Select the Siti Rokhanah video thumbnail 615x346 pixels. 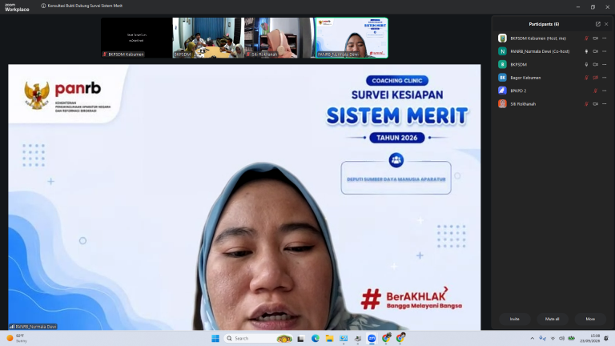(x=279, y=38)
